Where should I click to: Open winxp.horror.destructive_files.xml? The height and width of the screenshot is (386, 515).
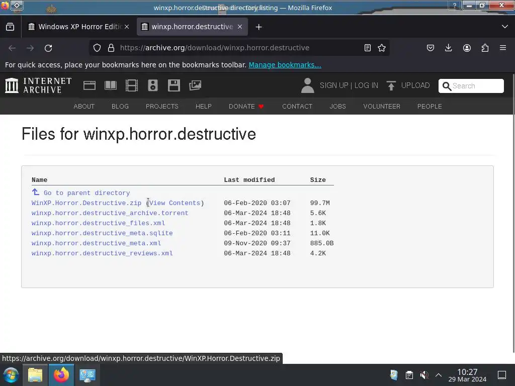pyautogui.click(x=98, y=223)
